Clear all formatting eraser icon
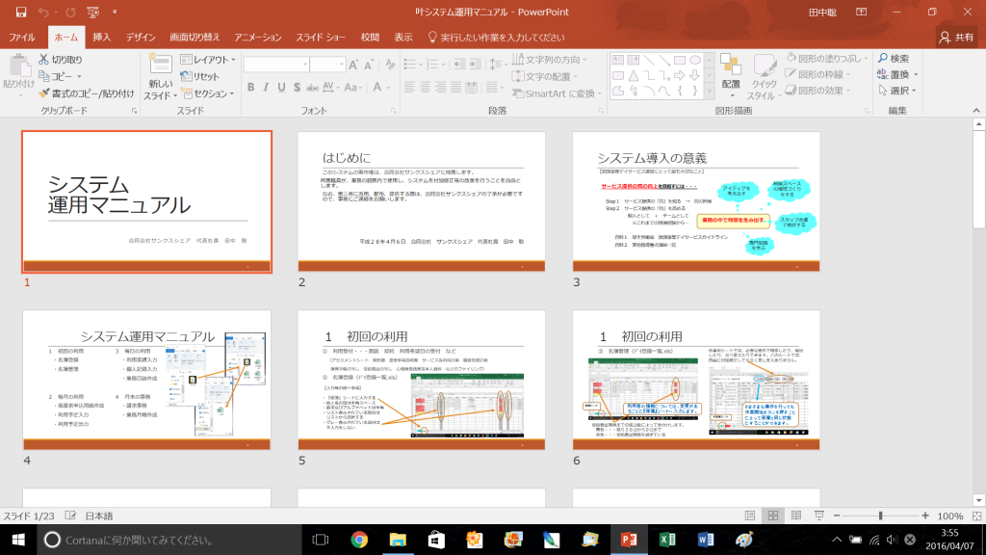 click(x=391, y=65)
